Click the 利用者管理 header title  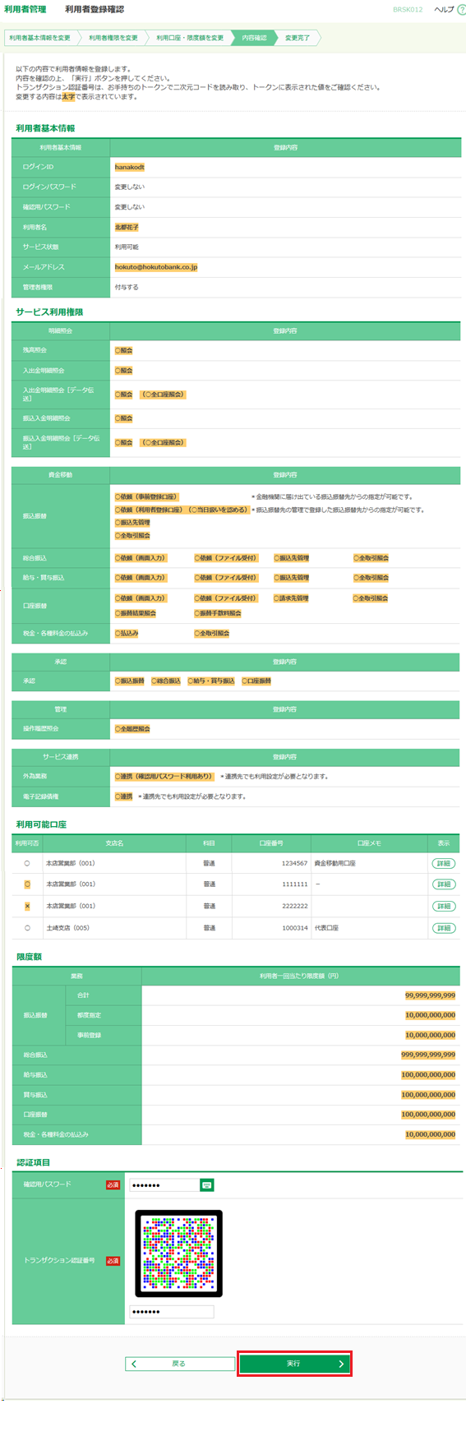(x=25, y=9)
